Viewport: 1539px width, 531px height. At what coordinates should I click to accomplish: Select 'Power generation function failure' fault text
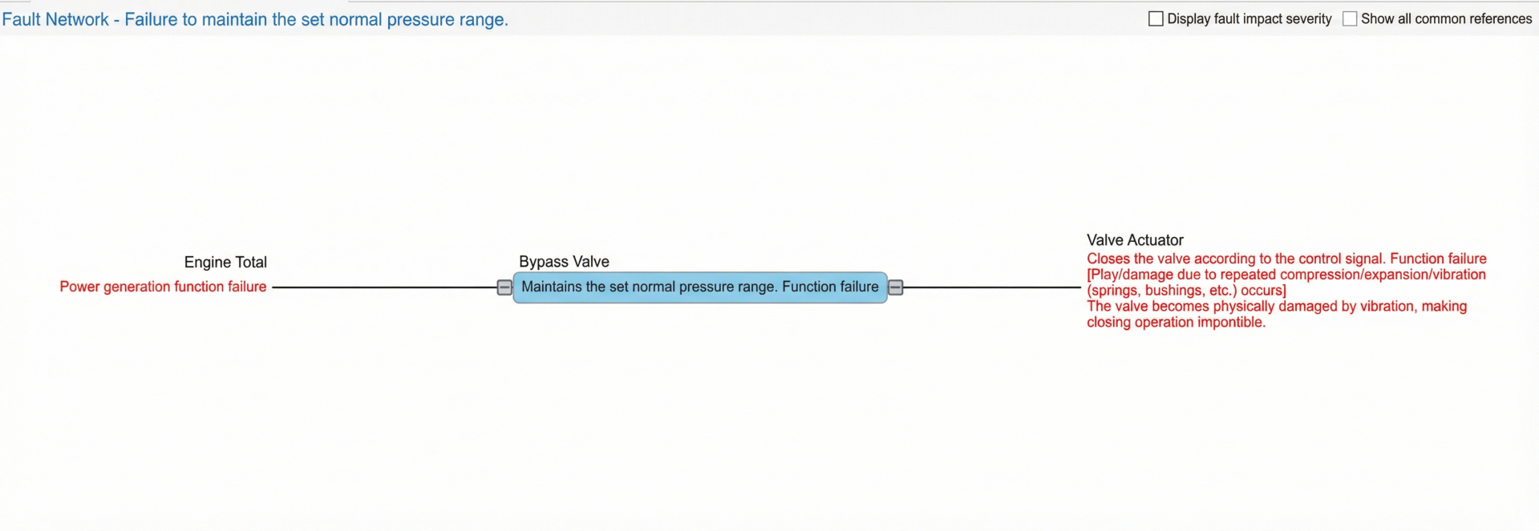pyautogui.click(x=163, y=287)
